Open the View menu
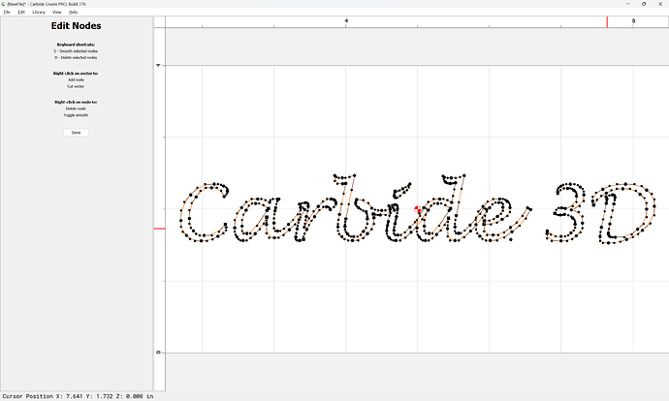The height and width of the screenshot is (401, 669). (57, 12)
